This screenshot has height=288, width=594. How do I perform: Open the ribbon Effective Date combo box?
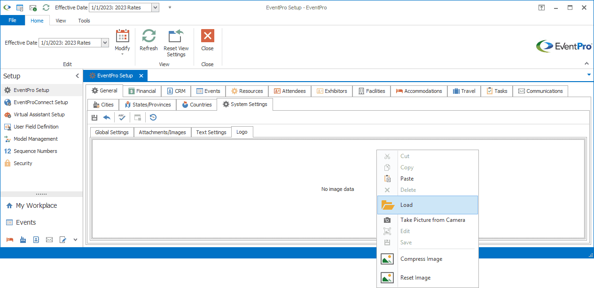tap(74, 43)
